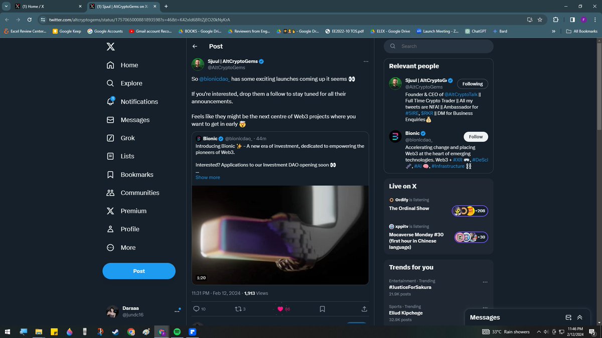Open Profile in the sidebar
Image resolution: width=602 pixels, height=338 pixels.
pos(123,229)
